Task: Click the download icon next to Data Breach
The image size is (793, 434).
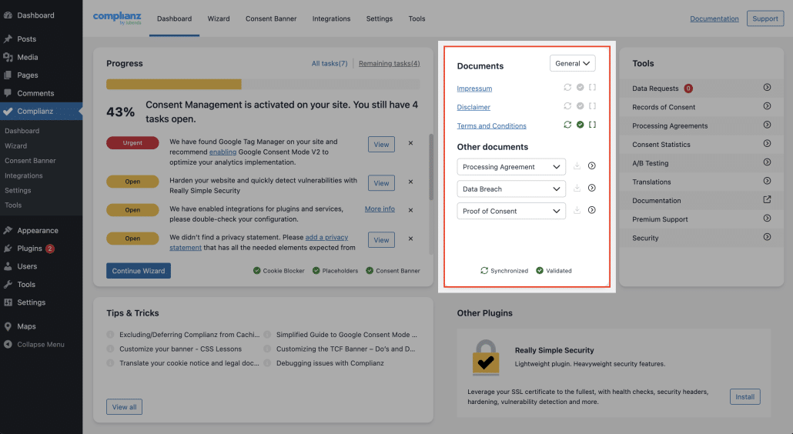Action: (x=577, y=189)
